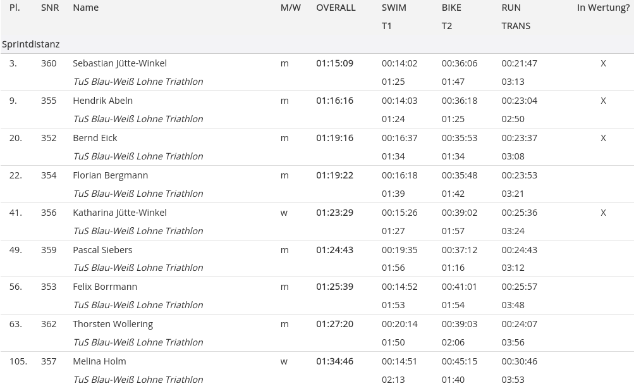This screenshot has height=386, width=634.
Task: Click the SWIM column header
Action: pos(394,8)
